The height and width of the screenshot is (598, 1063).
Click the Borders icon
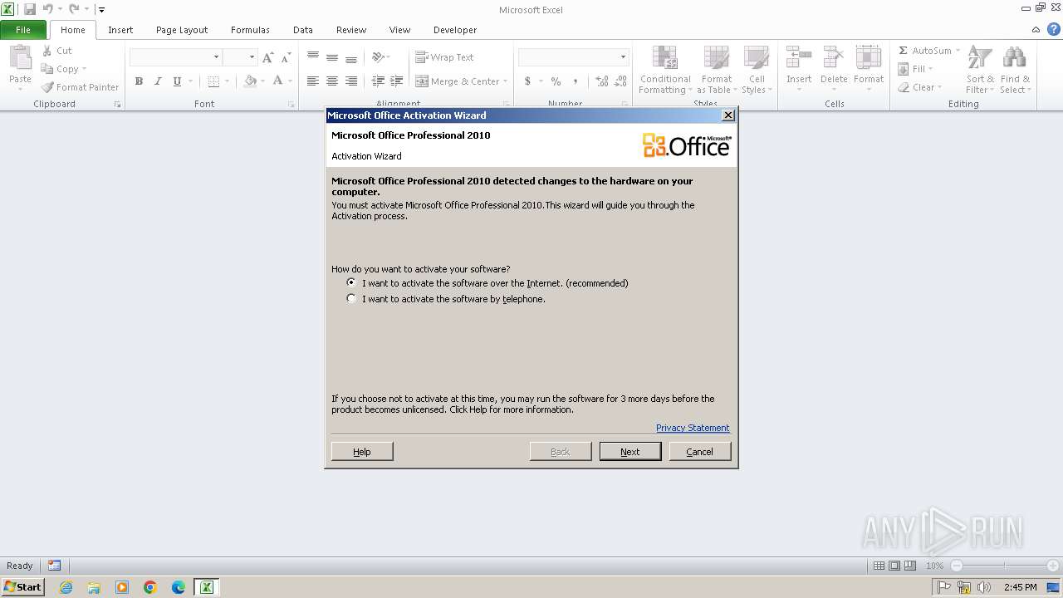[213, 81]
